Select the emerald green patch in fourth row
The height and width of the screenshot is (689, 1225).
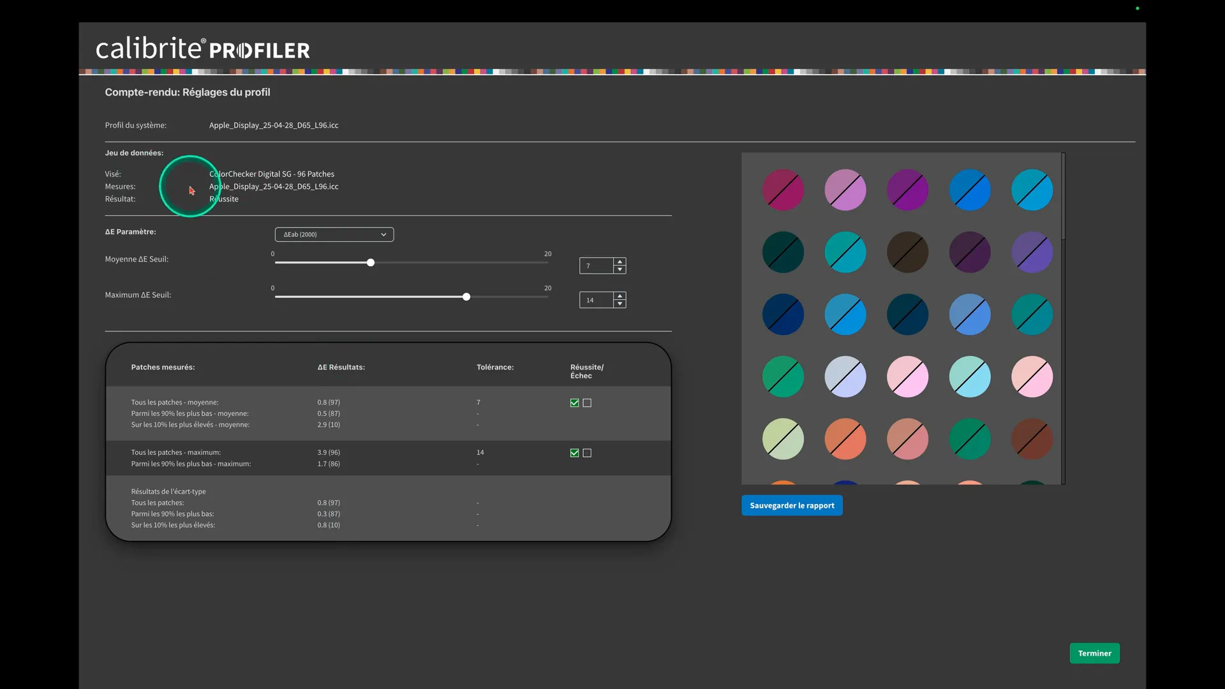coord(783,377)
